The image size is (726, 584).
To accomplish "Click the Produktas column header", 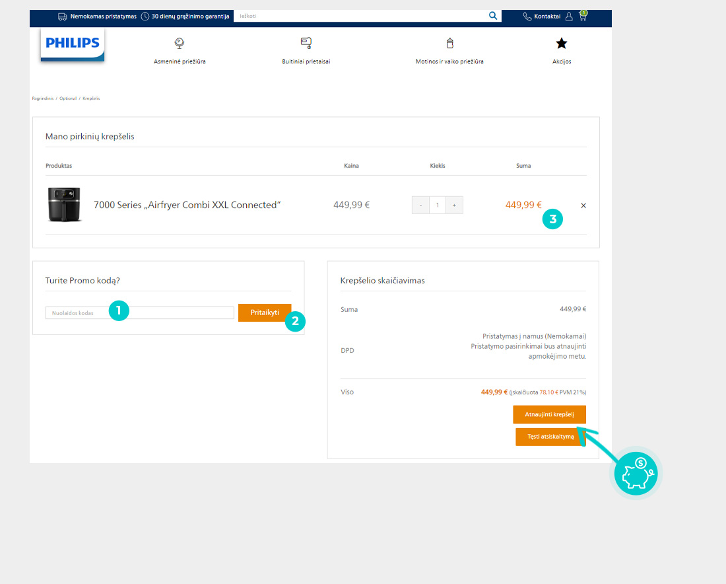I will pos(59,165).
